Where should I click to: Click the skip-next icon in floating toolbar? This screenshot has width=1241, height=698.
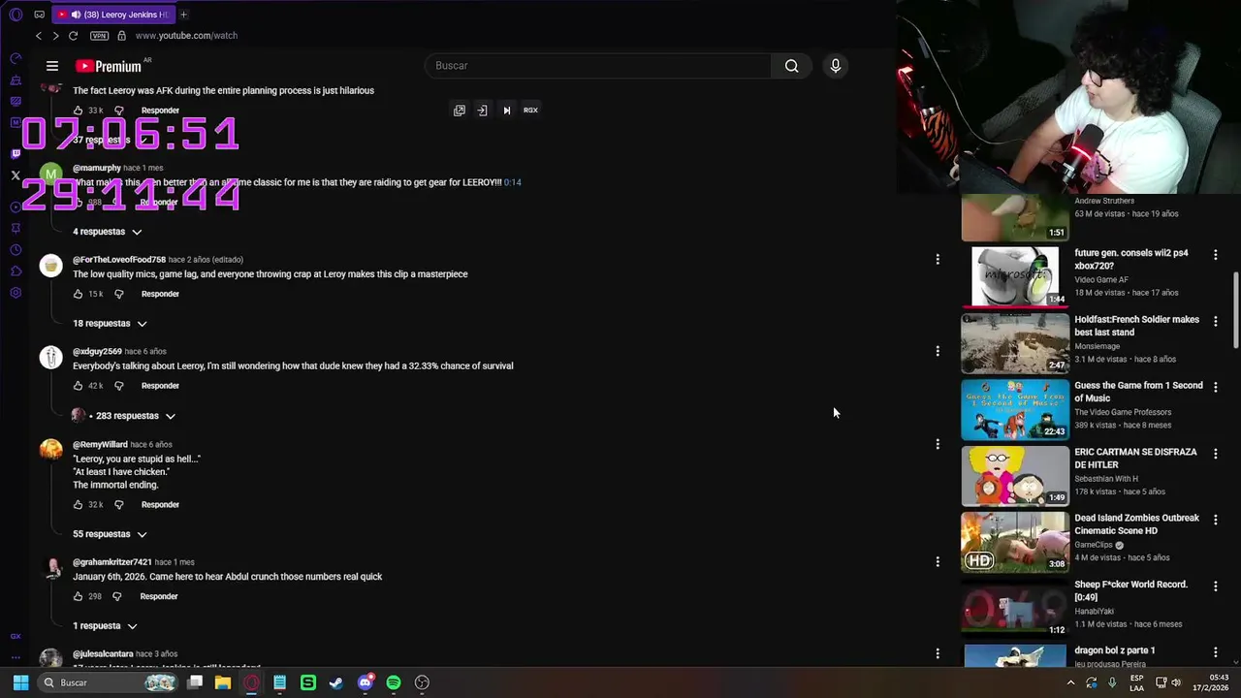(506, 111)
